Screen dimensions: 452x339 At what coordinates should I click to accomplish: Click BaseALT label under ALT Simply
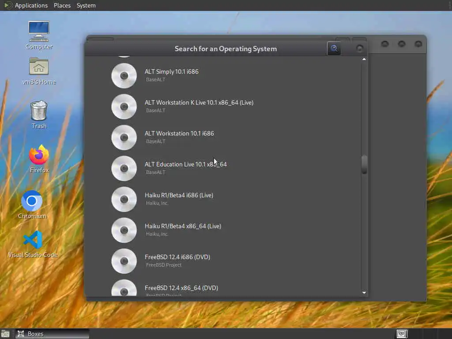click(x=156, y=79)
